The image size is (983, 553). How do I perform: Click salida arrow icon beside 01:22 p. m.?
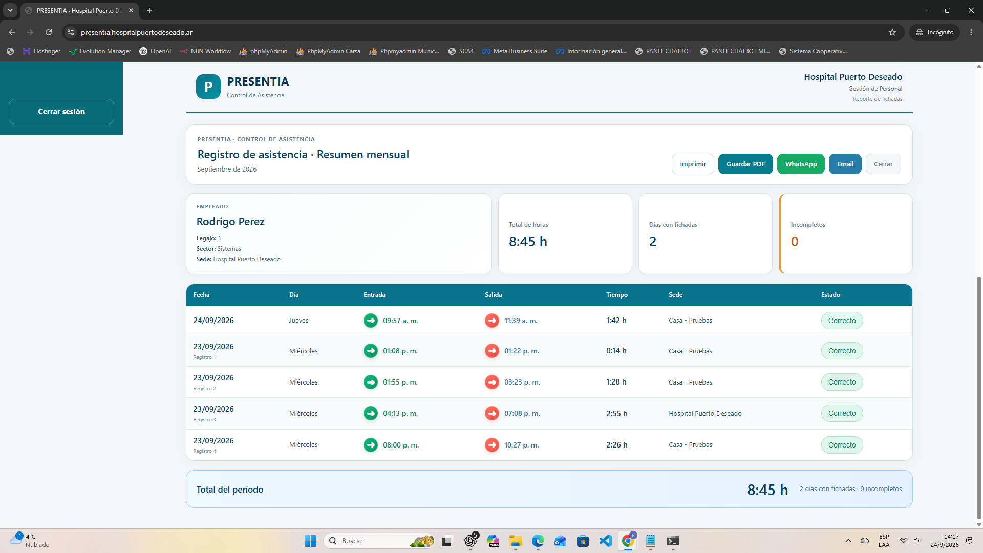[491, 351]
